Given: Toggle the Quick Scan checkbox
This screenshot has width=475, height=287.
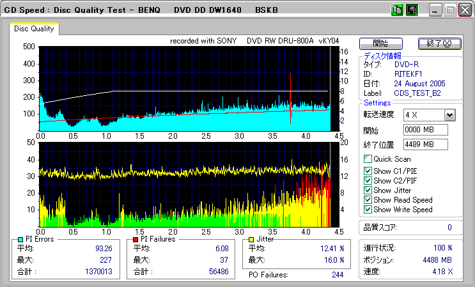Looking at the screenshot, I should [368, 159].
